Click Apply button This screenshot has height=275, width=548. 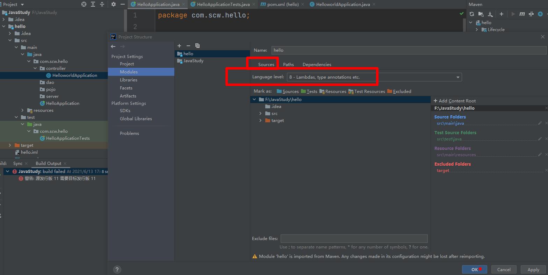(533, 269)
